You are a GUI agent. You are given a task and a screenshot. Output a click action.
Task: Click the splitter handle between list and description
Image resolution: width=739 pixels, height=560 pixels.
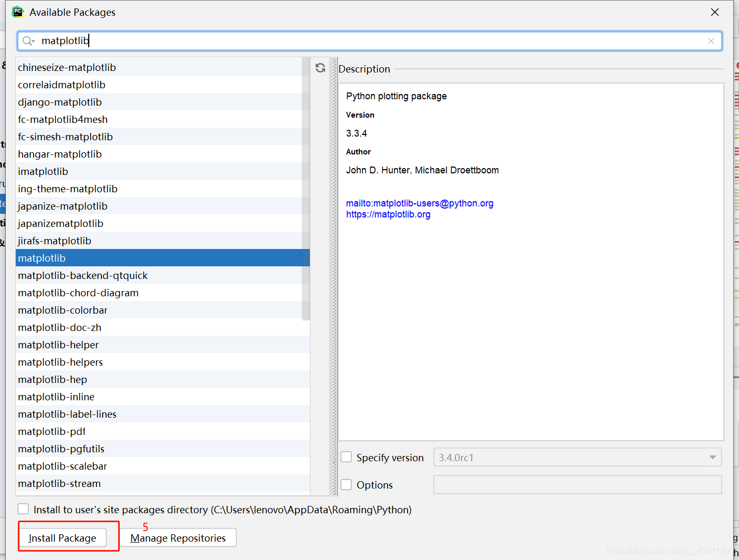[x=335, y=276]
